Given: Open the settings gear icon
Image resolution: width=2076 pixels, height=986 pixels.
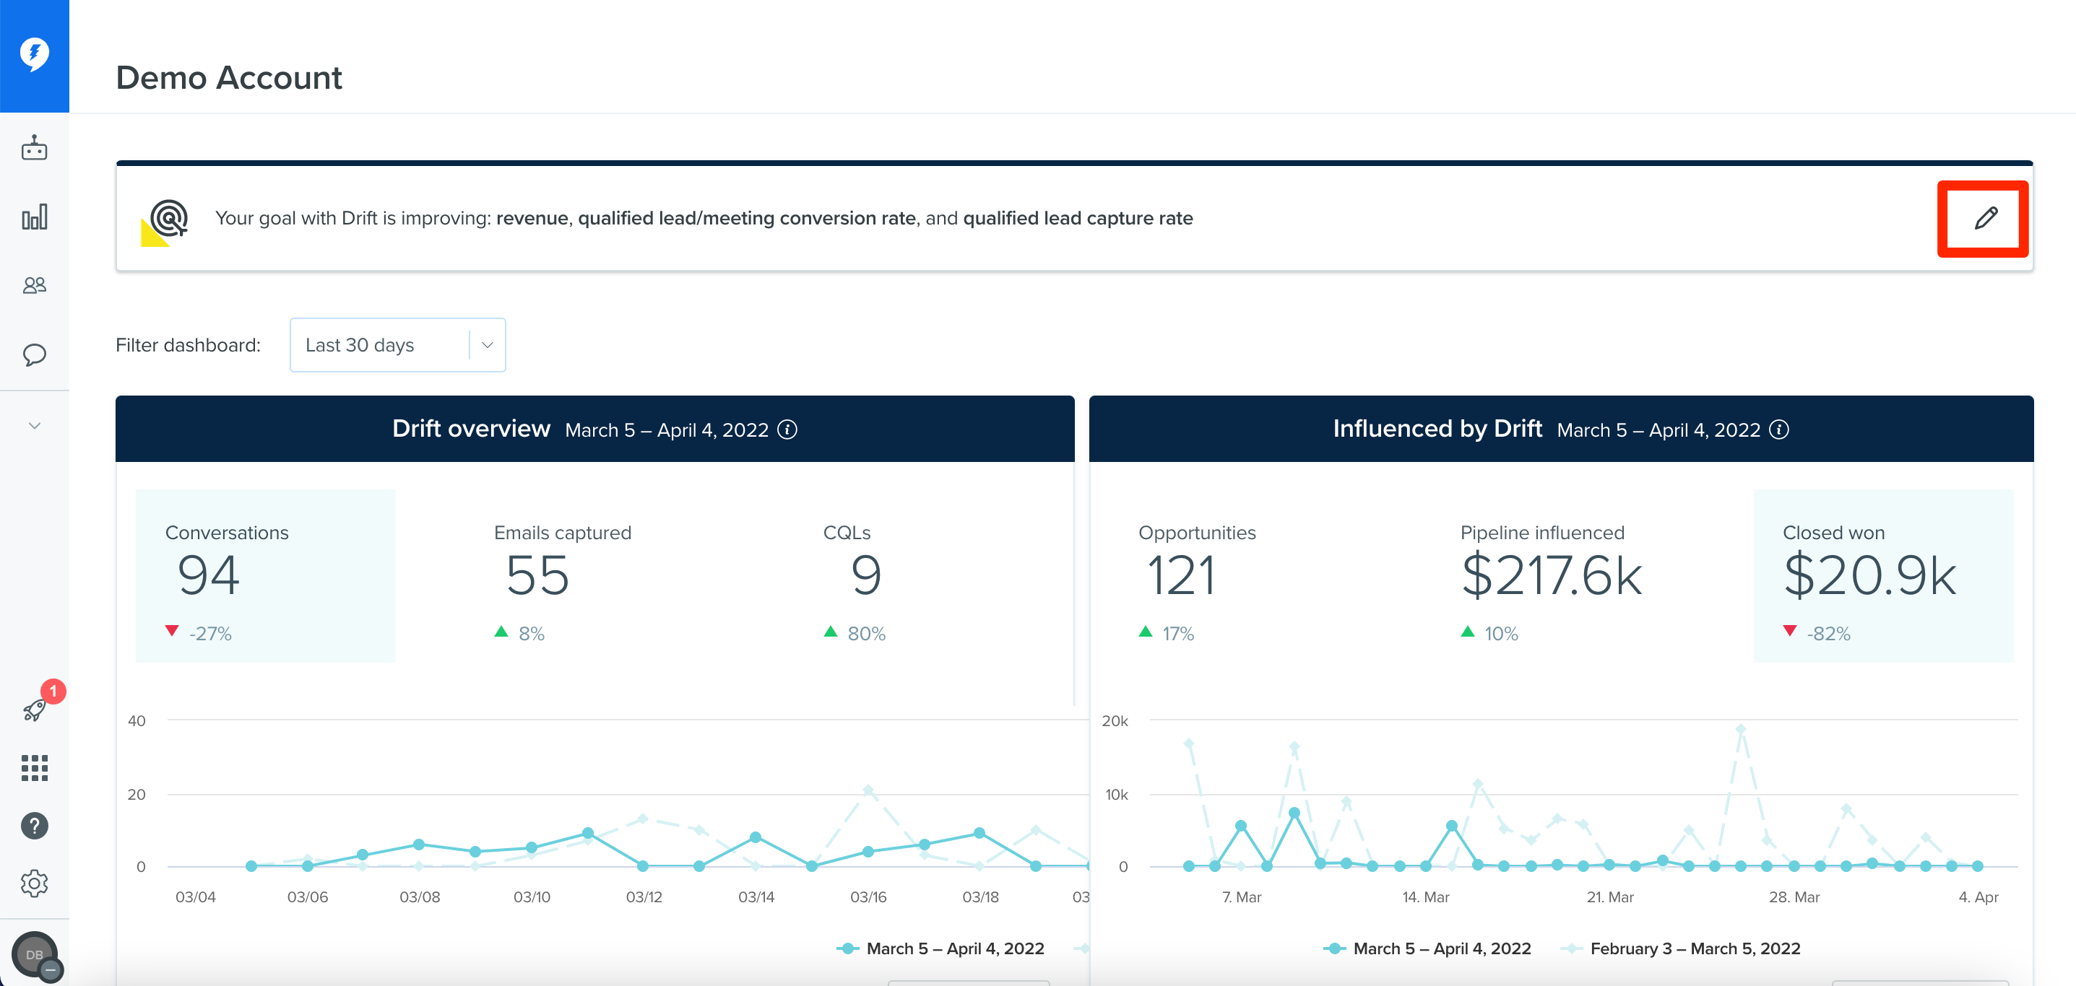Looking at the screenshot, I should pos(34,884).
